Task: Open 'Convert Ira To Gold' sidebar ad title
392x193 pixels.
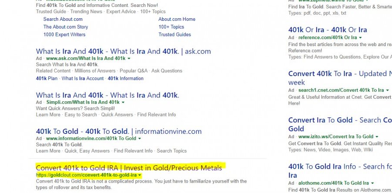Action: click(340, 124)
